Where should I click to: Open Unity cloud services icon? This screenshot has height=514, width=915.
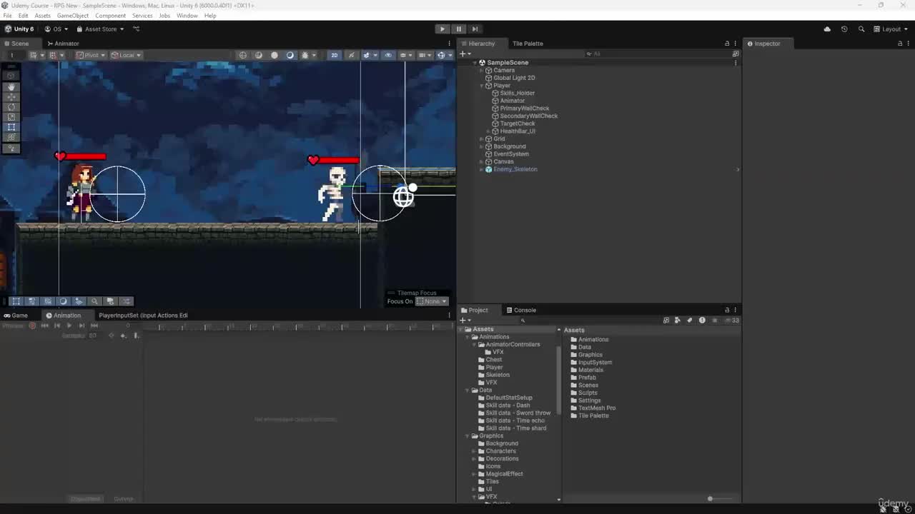click(x=827, y=29)
